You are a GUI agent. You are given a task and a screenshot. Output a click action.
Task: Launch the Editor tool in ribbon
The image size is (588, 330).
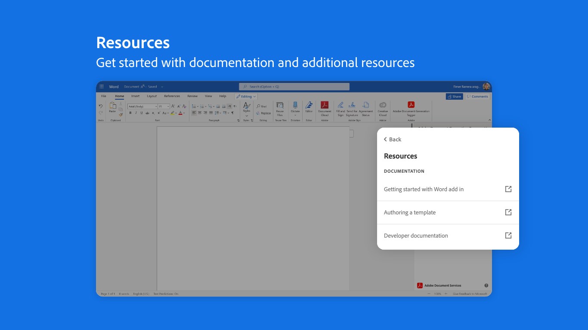click(x=309, y=105)
